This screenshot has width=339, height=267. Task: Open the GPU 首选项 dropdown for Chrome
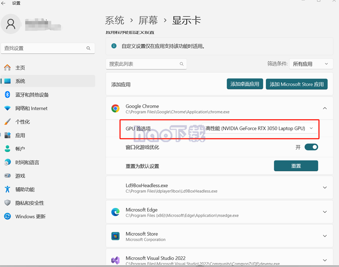point(311,128)
